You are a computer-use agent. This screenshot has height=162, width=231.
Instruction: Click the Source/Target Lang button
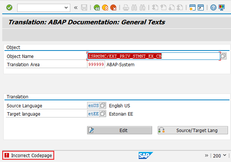point(192,130)
